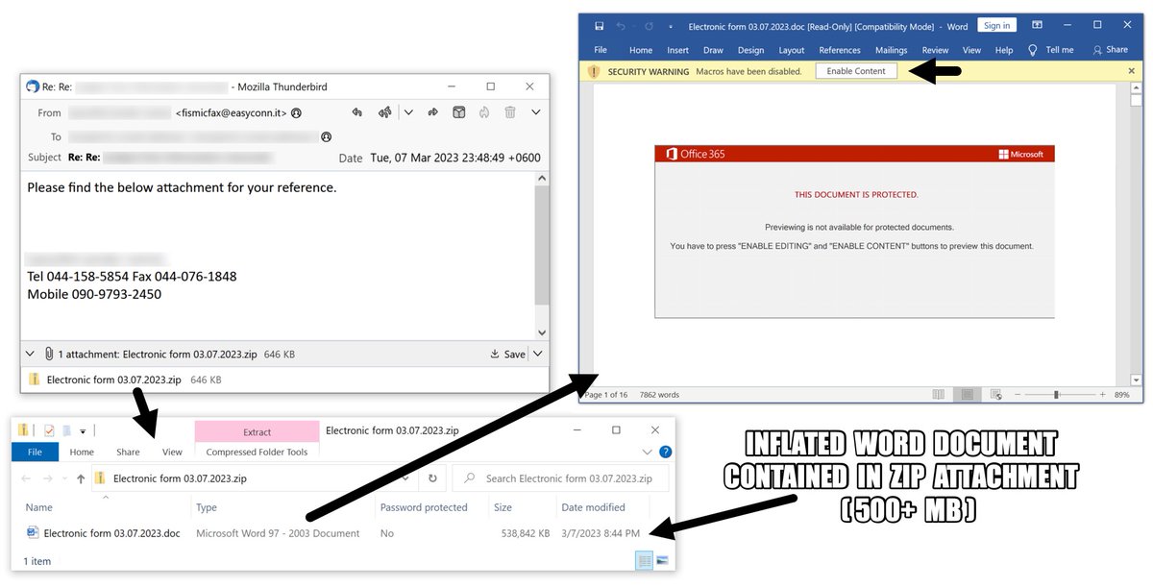Image resolution: width=1153 pixels, height=588 pixels.
Task: Click the Undo icon in Word
Action: [621, 26]
